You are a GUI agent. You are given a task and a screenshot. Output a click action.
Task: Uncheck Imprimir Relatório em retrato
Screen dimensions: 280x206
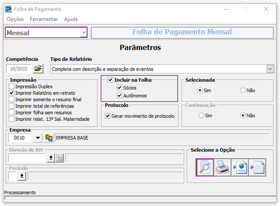[12, 93]
